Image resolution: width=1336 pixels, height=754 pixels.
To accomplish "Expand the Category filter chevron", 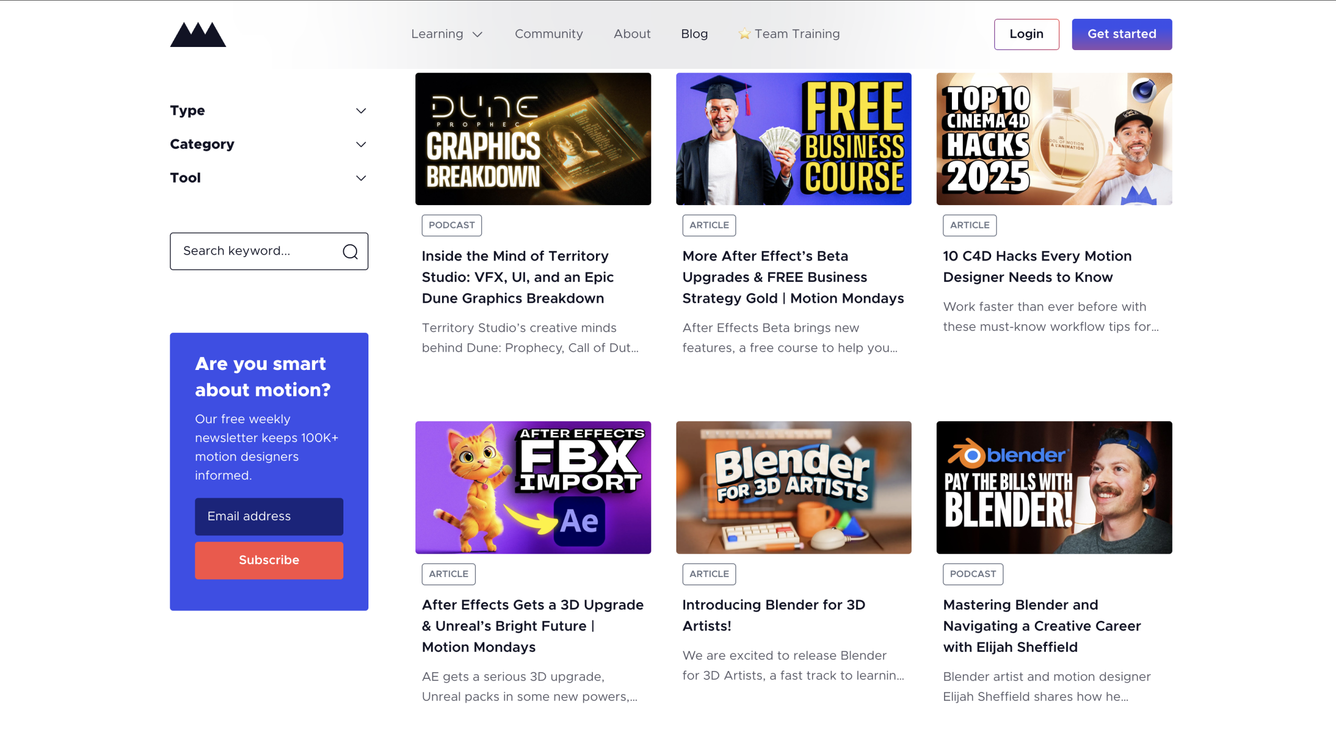I will coord(361,144).
